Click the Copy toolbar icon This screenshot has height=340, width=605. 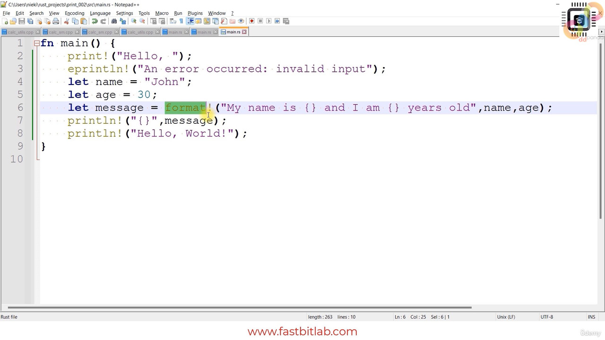[75, 21]
